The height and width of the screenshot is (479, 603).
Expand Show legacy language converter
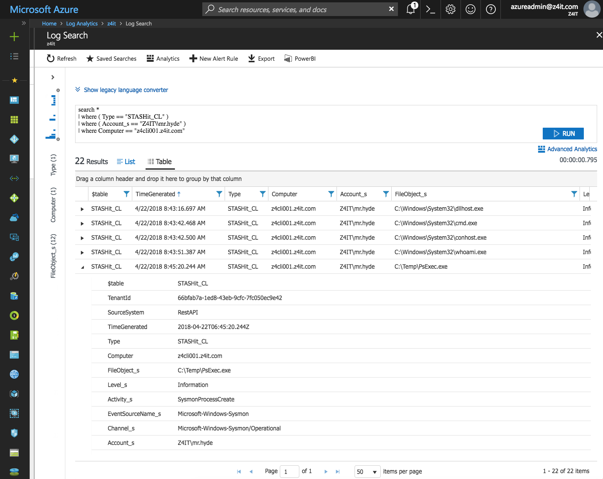pyautogui.click(x=122, y=90)
